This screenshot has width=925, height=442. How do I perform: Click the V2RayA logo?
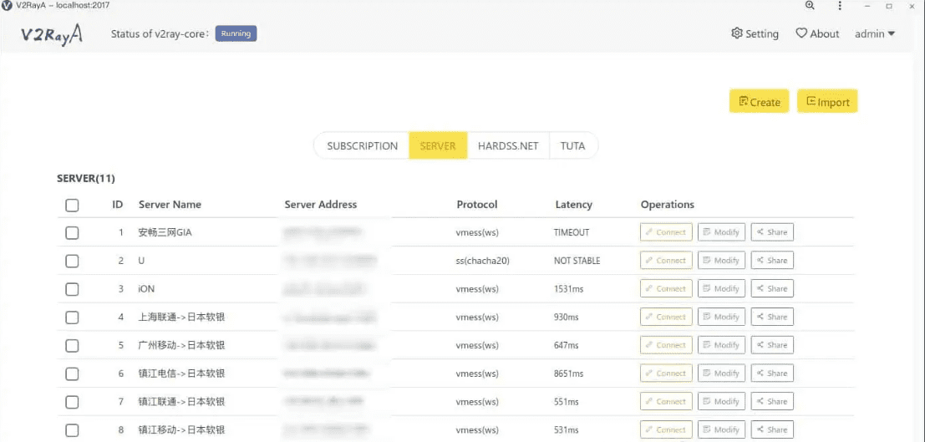click(52, 35)
